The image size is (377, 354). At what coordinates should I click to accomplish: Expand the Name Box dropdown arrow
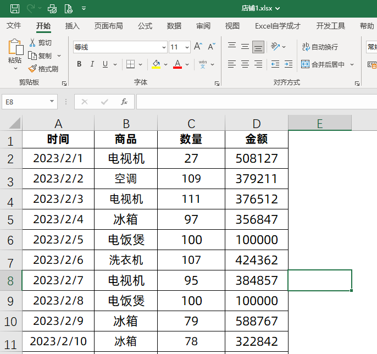pos(52,102)
